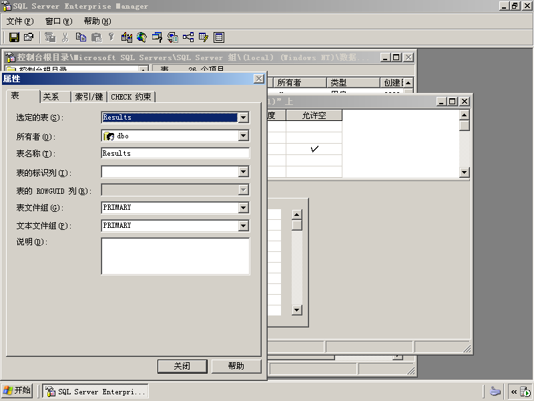Click scroll up arrow in column properties pane

click(297, 215)
